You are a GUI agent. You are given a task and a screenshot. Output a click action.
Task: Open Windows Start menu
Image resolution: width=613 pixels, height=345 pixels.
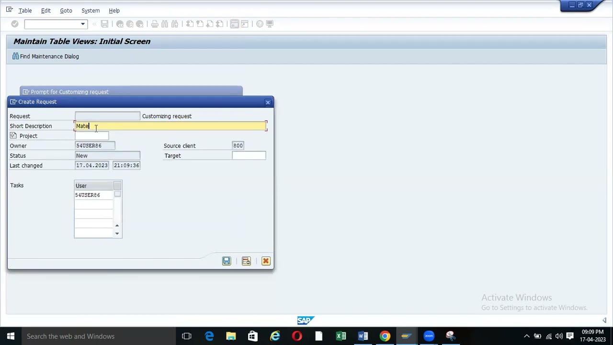click(11, 336)
